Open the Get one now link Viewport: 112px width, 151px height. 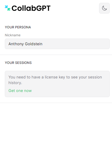pyautogui.click(x=20, y=91)
